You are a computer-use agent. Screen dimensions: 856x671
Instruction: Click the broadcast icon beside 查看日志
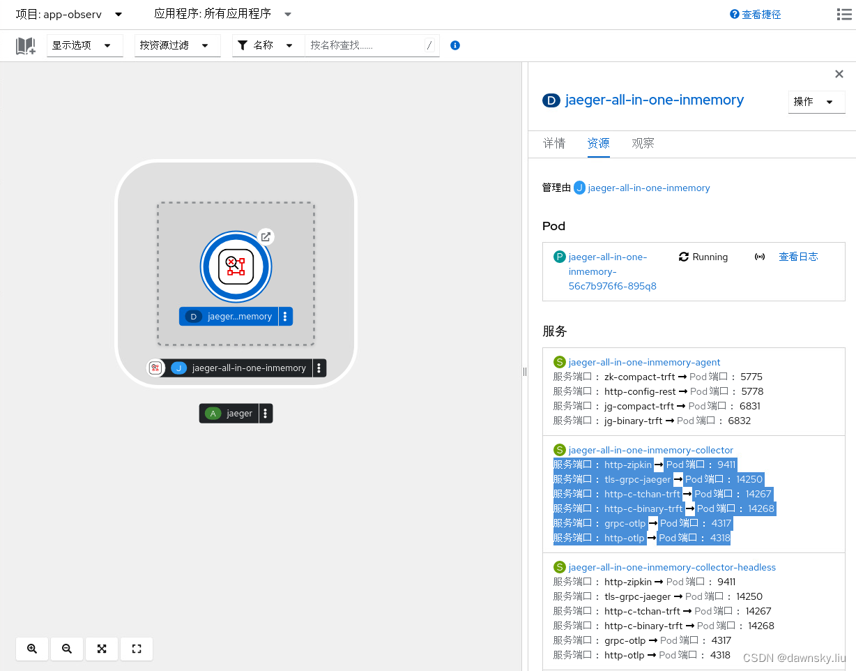point(760,257)
